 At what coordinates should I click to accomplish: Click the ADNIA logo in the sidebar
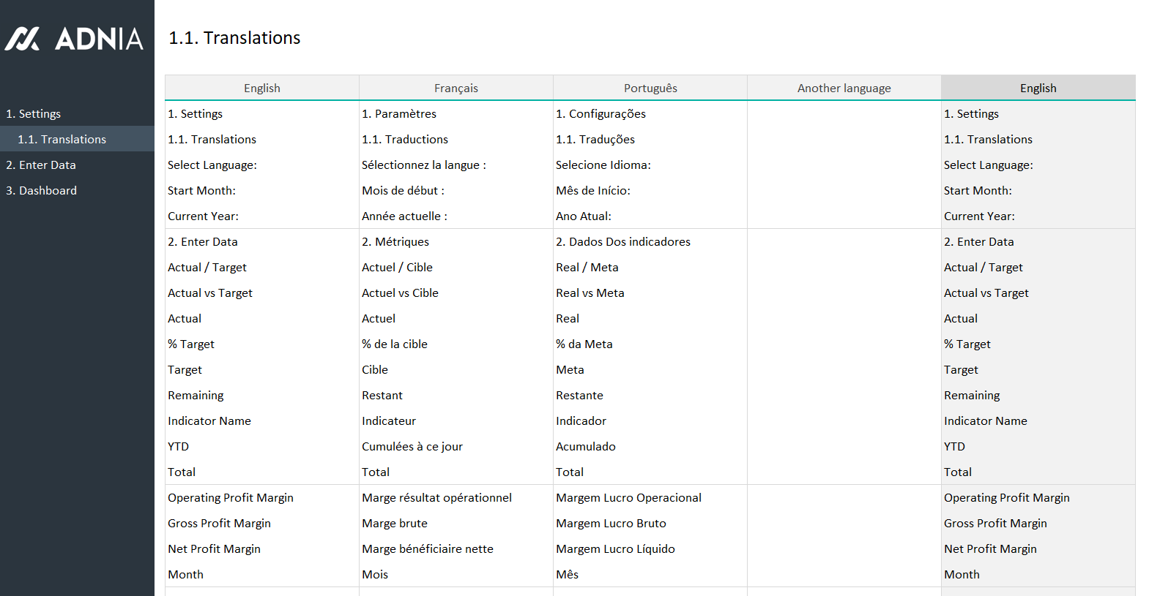(74, 39)
